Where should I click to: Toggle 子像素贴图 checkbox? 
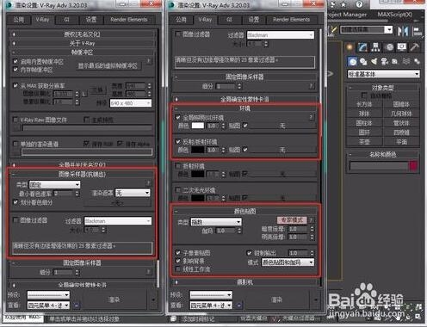coord(178,253)
